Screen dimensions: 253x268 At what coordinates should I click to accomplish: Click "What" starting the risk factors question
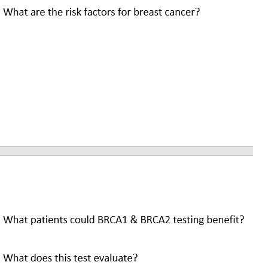pyautogui.click(x=16, y=12)
